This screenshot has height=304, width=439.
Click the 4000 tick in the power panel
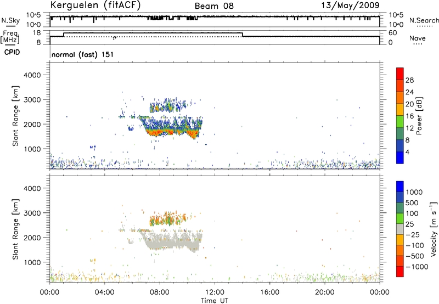(x=32, y=75)
